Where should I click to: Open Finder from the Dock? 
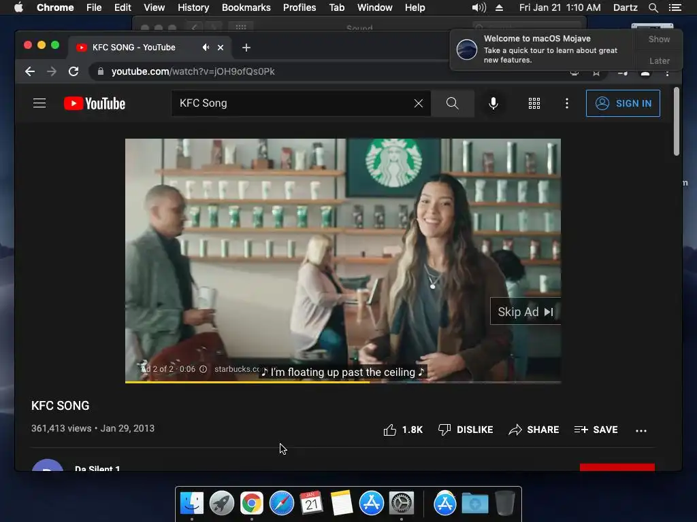191,503
